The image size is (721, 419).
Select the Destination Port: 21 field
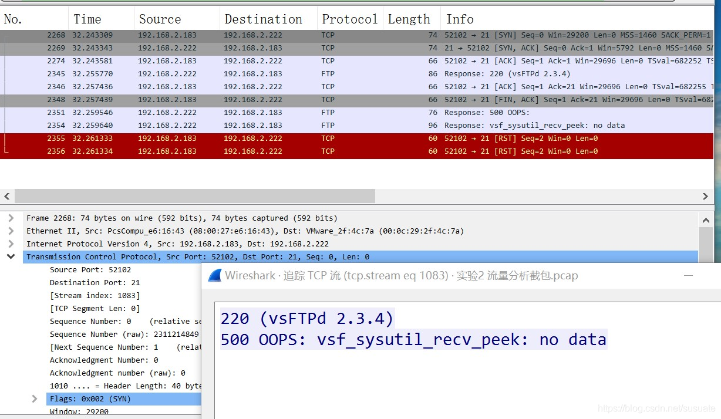pos(95,282)
